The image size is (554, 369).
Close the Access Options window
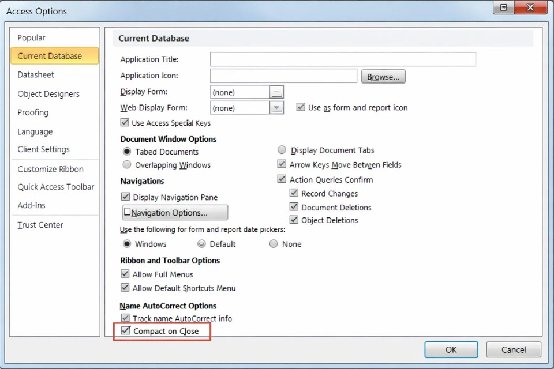click(x=530, y=8)
